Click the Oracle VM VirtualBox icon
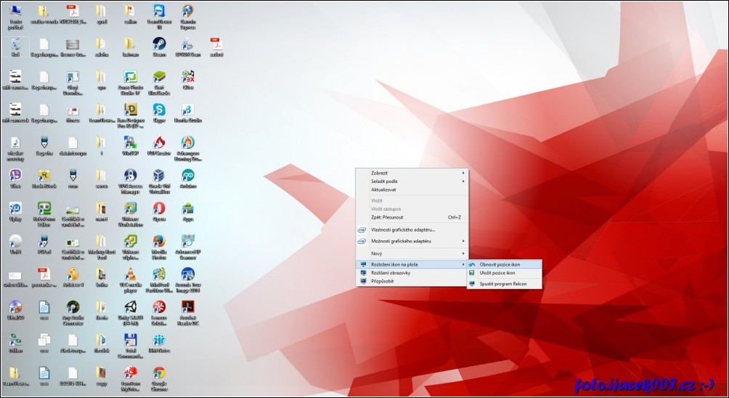Viewport: 729px width, 398px height. (x=159, y=176)
